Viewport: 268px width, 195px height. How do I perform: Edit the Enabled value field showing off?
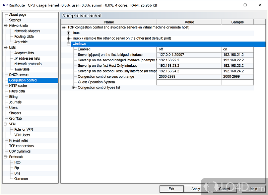(x=189, y=49)
